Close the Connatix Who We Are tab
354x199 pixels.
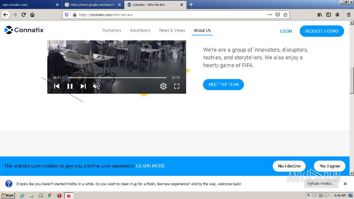tap(182, 5)
